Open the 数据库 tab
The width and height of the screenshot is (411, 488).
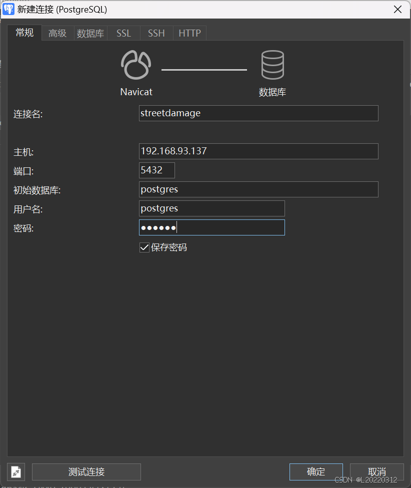90,33
